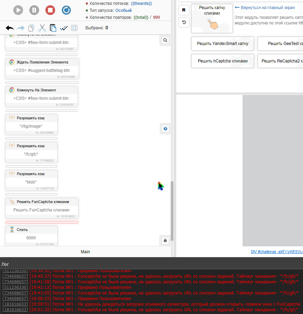The image size is (303, 314).
Task: Undo last action with back arrow
Action: click(10, 28)
